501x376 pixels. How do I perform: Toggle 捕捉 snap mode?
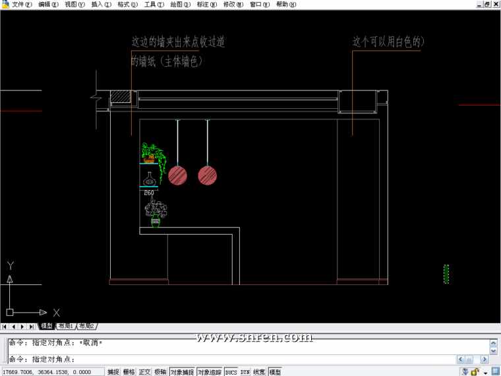(113, 372)
